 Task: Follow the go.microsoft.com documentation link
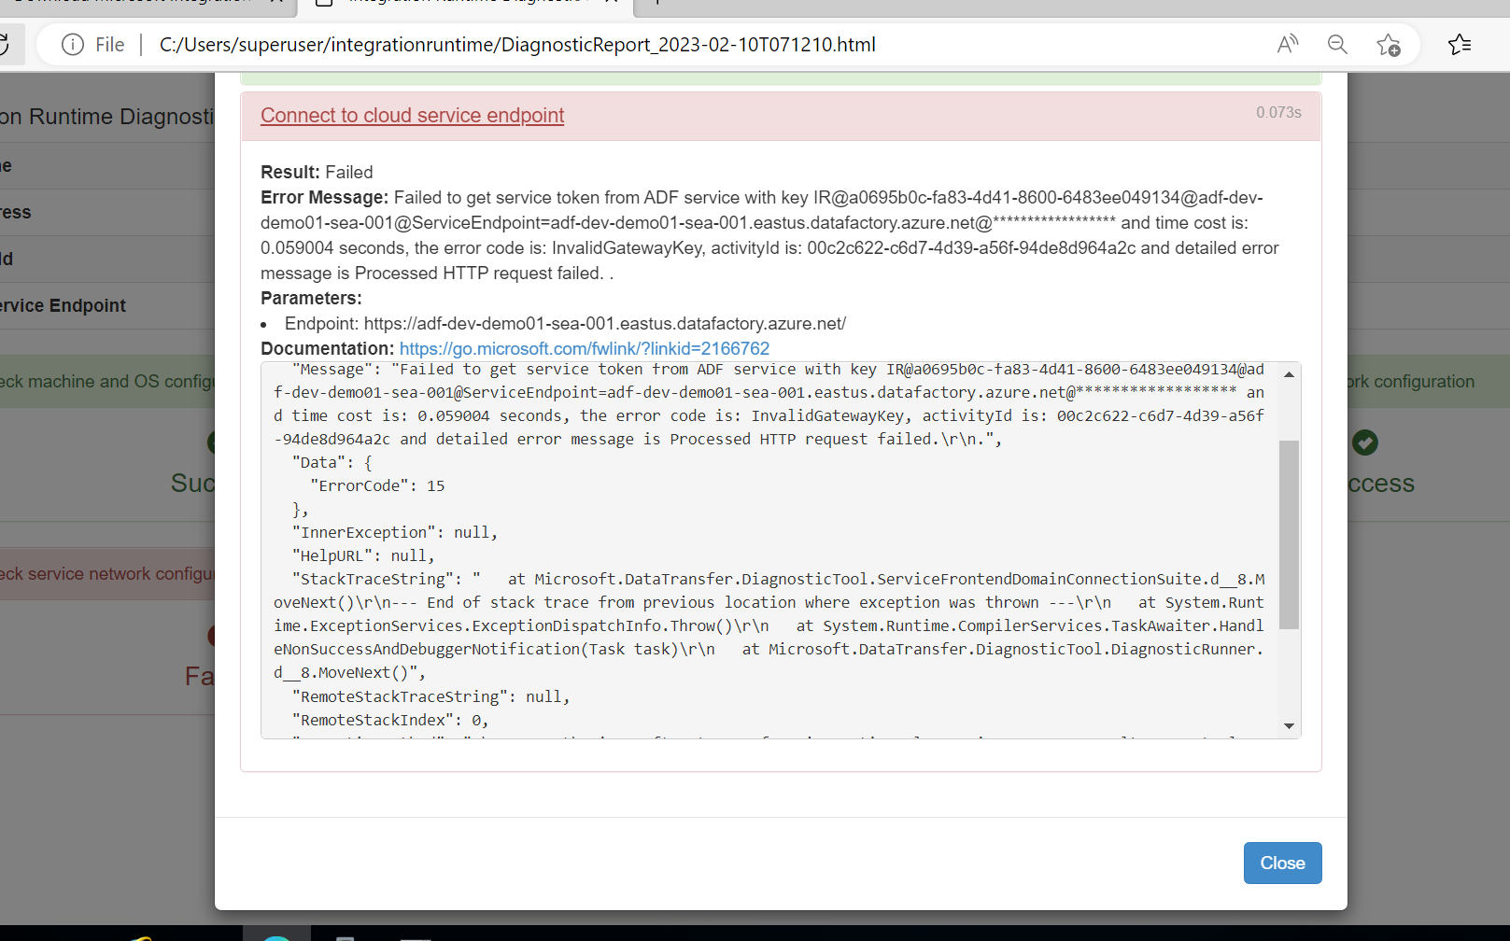click(x=585, y=348)
